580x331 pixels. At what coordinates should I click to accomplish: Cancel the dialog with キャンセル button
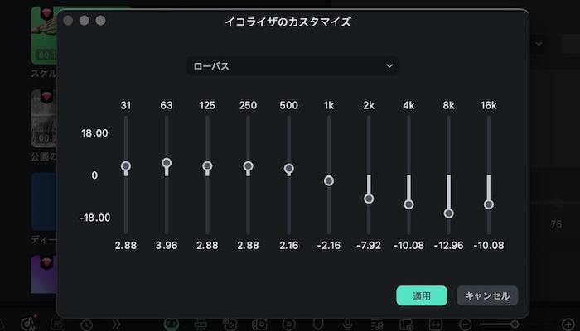[x=487, y=295]
